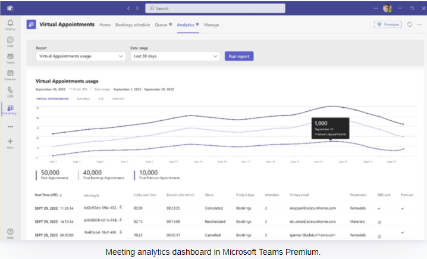Open the Home tab
This screenshot has width=427, height=259.
click(x=105, y=25)
